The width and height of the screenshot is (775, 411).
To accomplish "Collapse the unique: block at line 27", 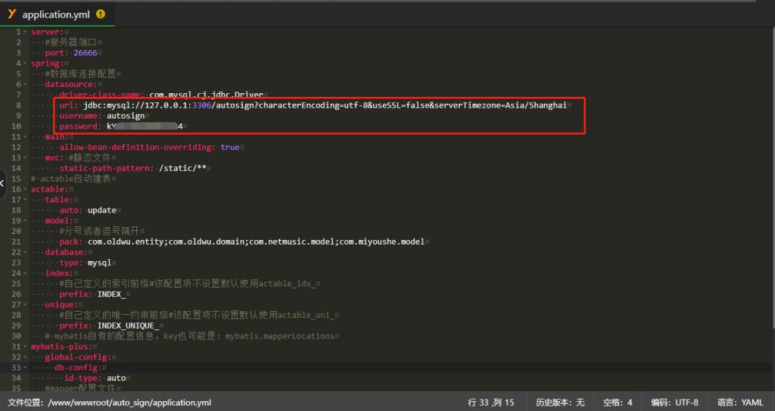I will point(25,305).
